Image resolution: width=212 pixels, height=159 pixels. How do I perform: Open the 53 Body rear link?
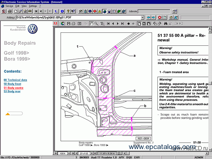pos(12,91)
